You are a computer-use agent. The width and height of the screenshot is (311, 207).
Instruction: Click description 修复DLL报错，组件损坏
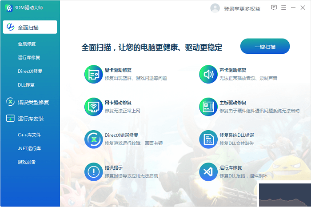pos(243,176)
